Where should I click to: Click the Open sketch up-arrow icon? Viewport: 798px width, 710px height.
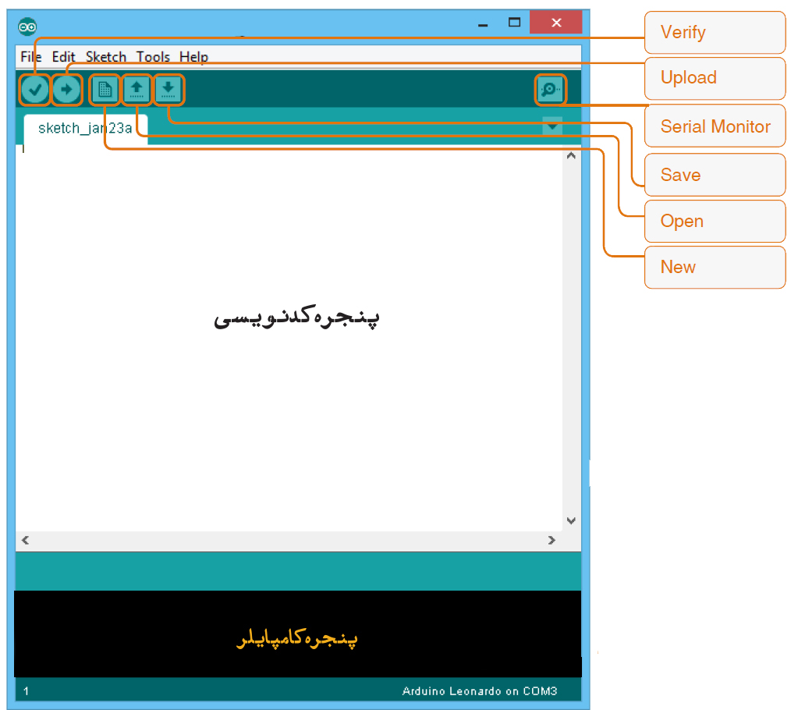click(x=137, y=90)
